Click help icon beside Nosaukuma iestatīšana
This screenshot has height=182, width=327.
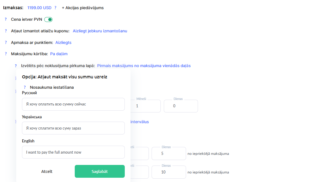[x=25, y=87]
